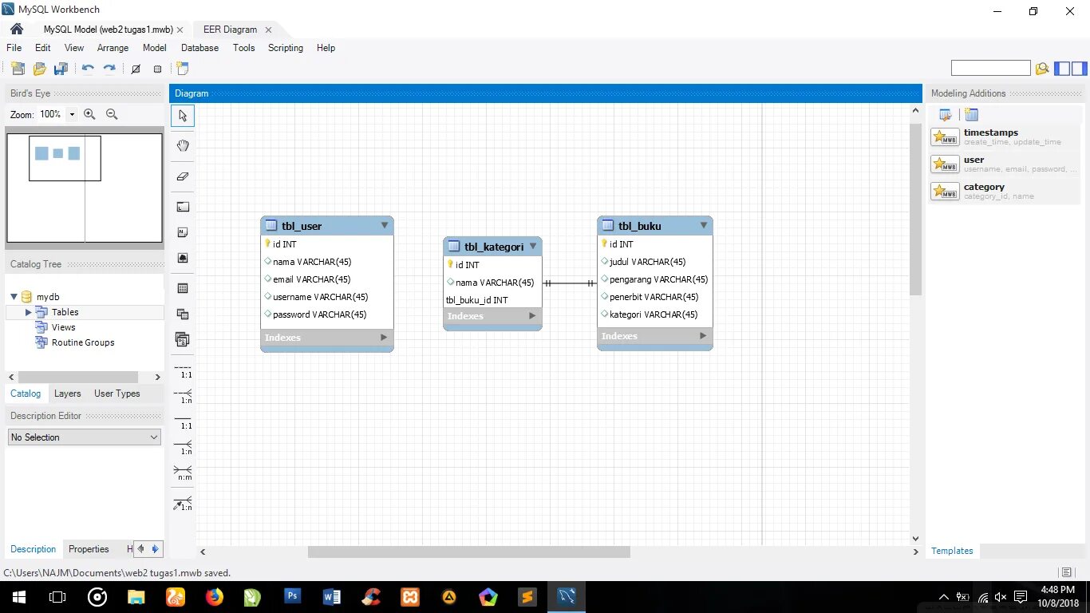Viewport: 1090px width, 613px height.
Task: Open the Properties tab
Action: 89,549
